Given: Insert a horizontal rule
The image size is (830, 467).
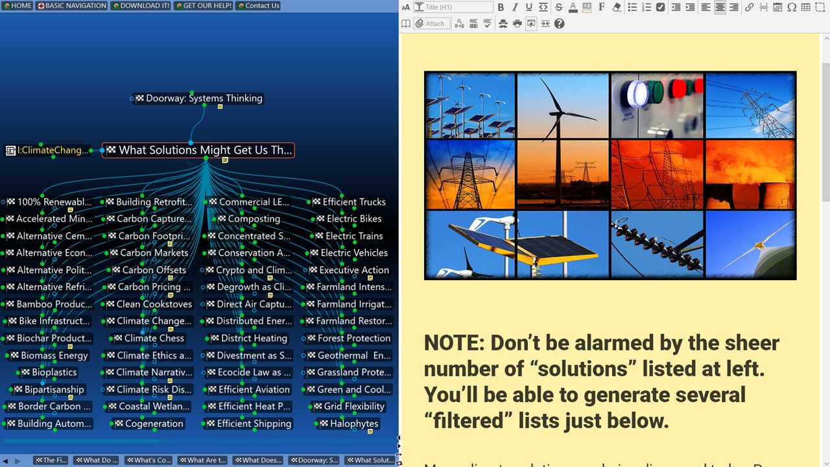Looking at the screenshot, I should pyautogui.click(x=764, y=8).
